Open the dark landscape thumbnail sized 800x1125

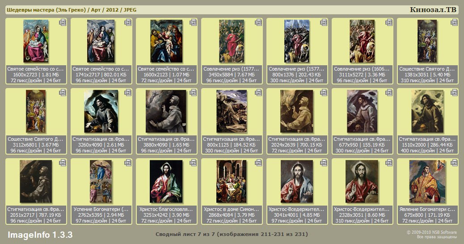tap(232, 111)
